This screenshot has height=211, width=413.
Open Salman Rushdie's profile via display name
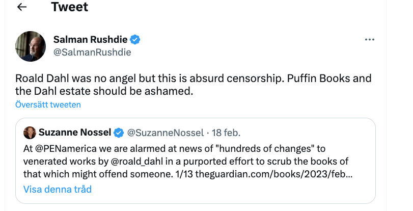point(91,40)
